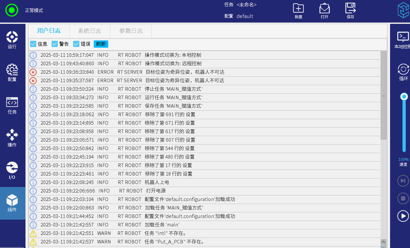Click the log list scrollbar down arrow
410x248 pixels.
[x=384, y=242]
